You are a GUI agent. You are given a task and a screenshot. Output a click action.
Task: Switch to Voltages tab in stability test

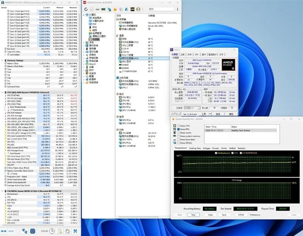point(206,148)
